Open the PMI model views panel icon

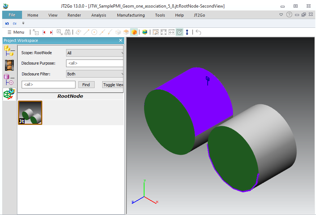(9, 94)
